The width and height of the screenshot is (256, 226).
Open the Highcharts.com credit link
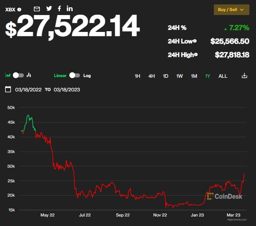(x=237, y=220)
